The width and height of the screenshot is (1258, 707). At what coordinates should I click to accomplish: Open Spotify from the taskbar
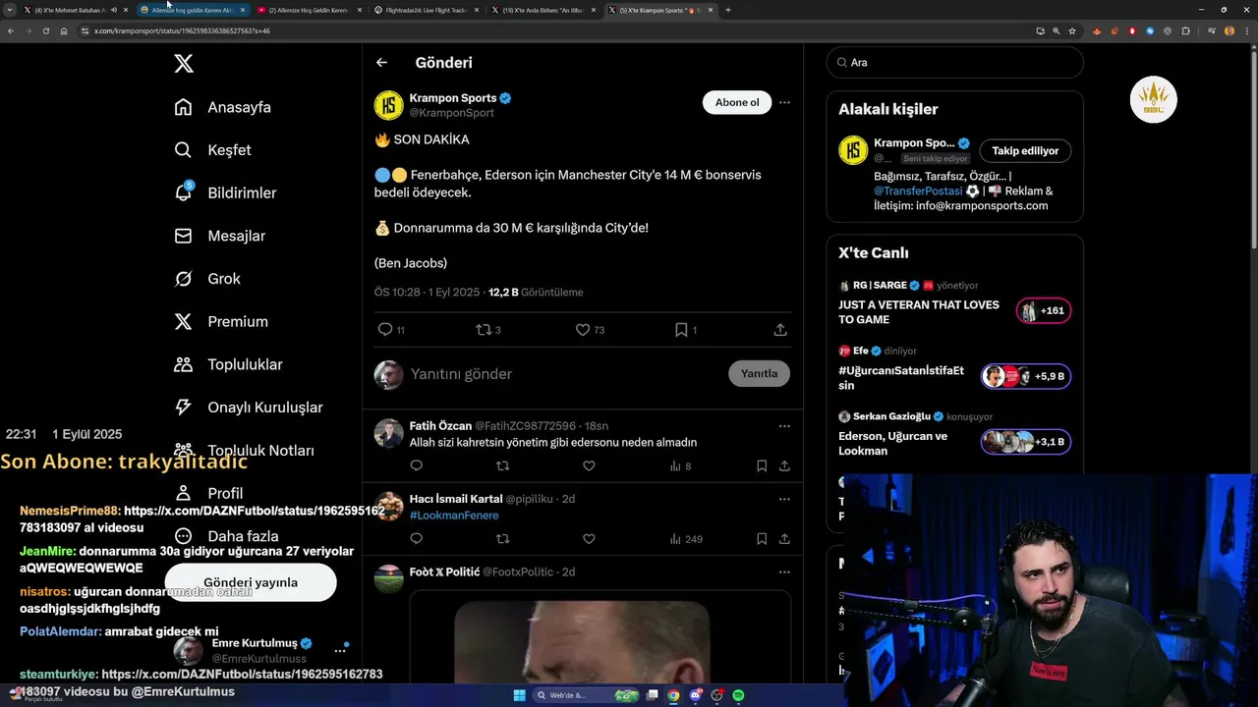click(x=738, y=695)
